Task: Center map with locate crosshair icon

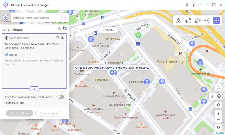Action: click(219, 105)
